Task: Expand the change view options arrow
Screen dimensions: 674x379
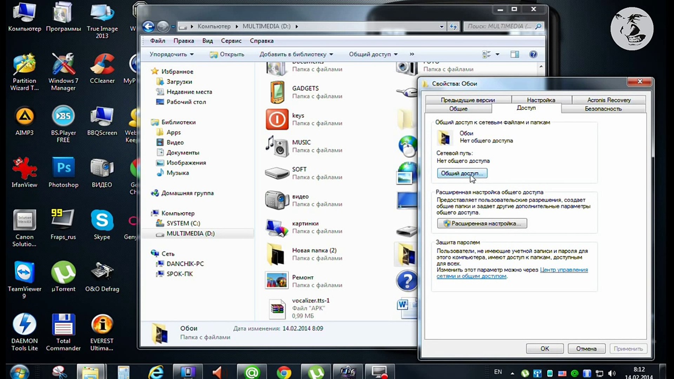Action: [x=497, y=54]
